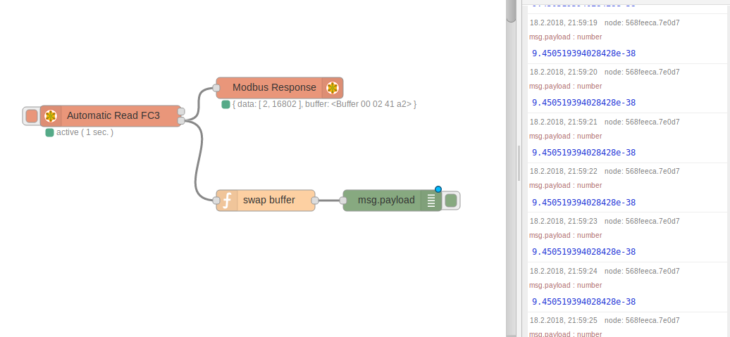
Task: Click the green status indicator under Modbus Response
Action: point(225,105)
